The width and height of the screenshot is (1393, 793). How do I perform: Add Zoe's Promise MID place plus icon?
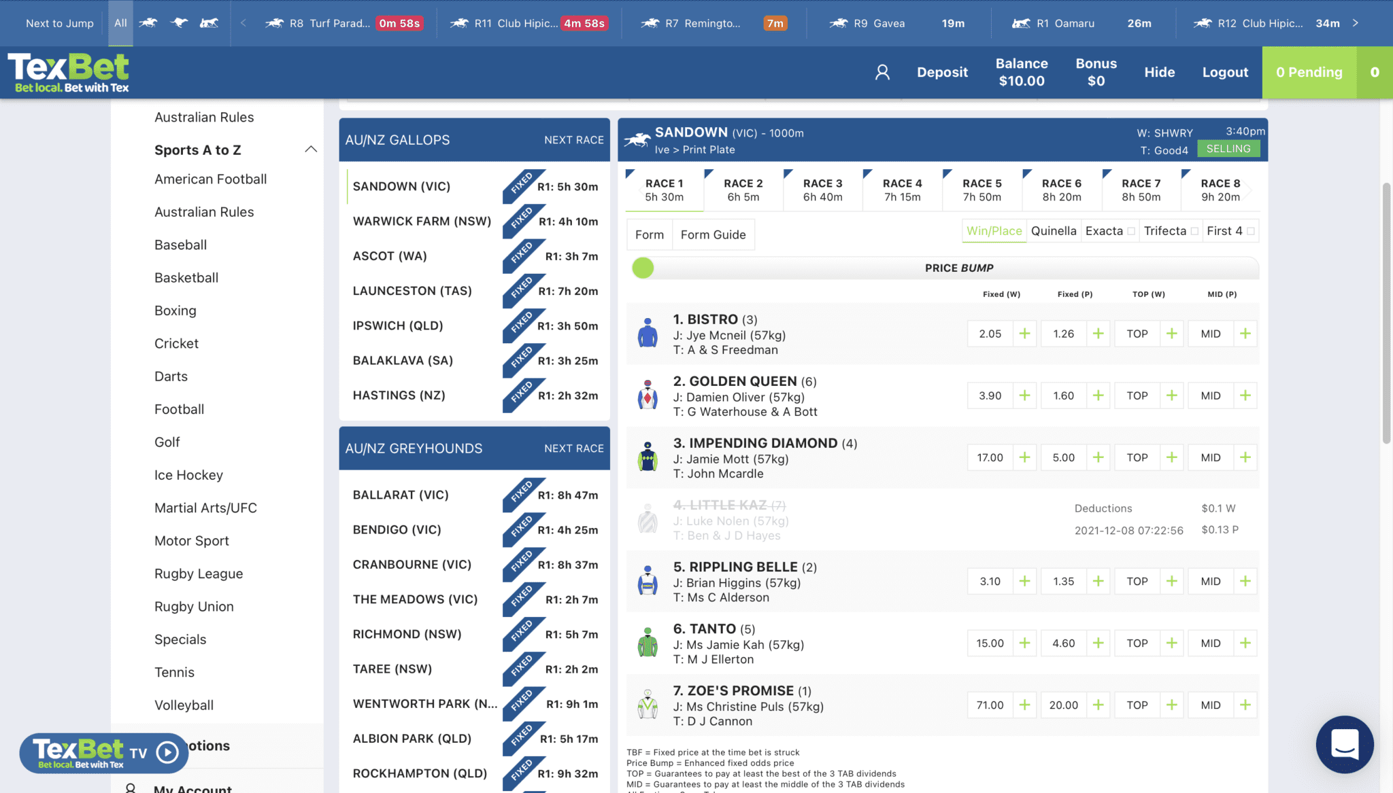1245,705
